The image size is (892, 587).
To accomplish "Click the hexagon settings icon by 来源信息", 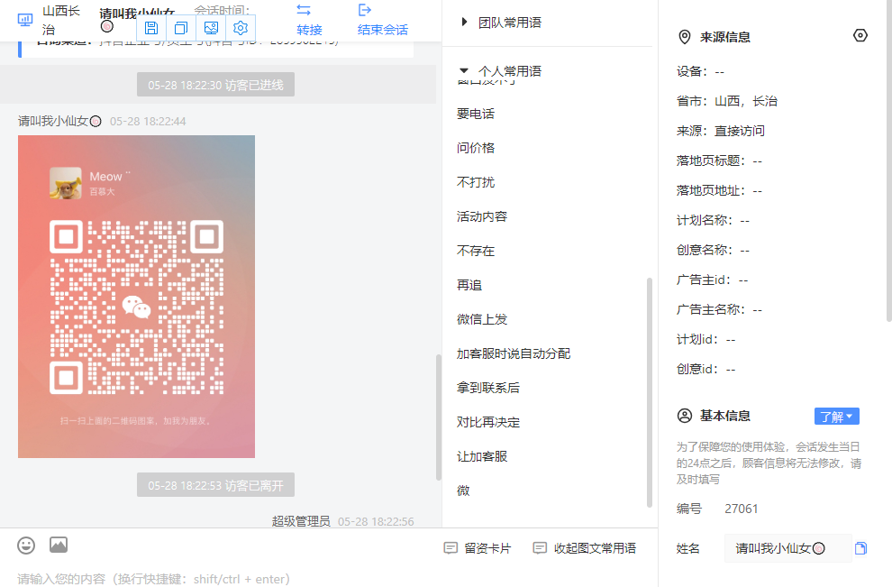I will pyautogui.click(x=860, y=35).
